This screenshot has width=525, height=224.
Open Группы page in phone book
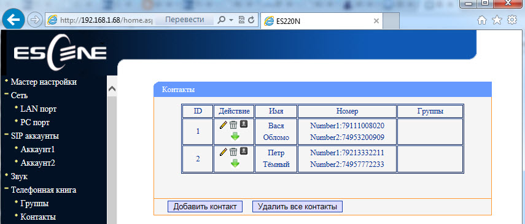[x=34, y=203]
